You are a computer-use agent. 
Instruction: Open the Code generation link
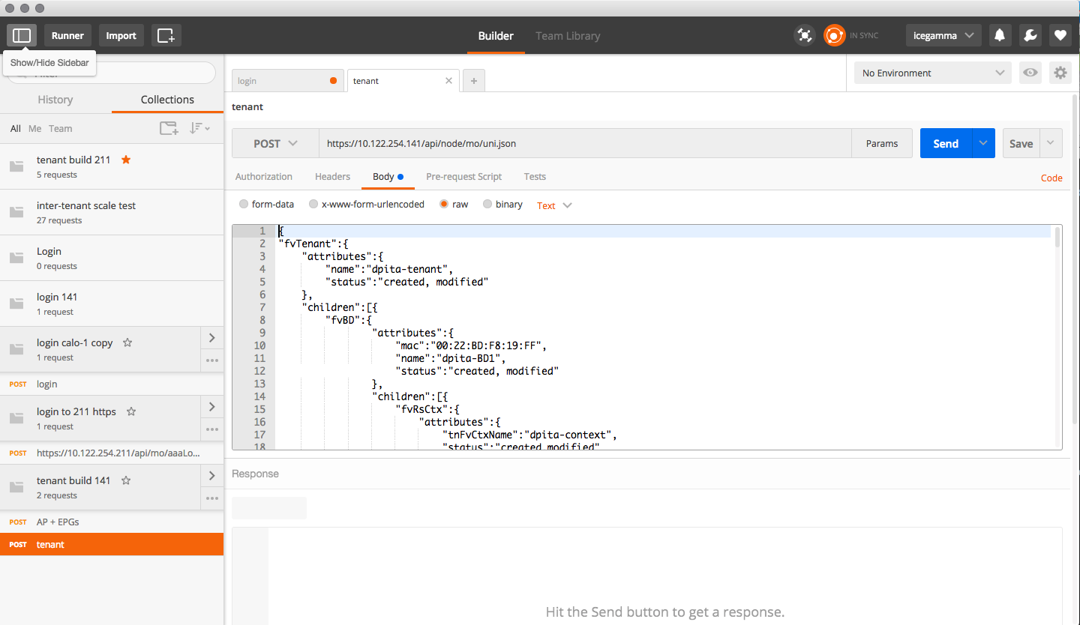pos(1051,178)
